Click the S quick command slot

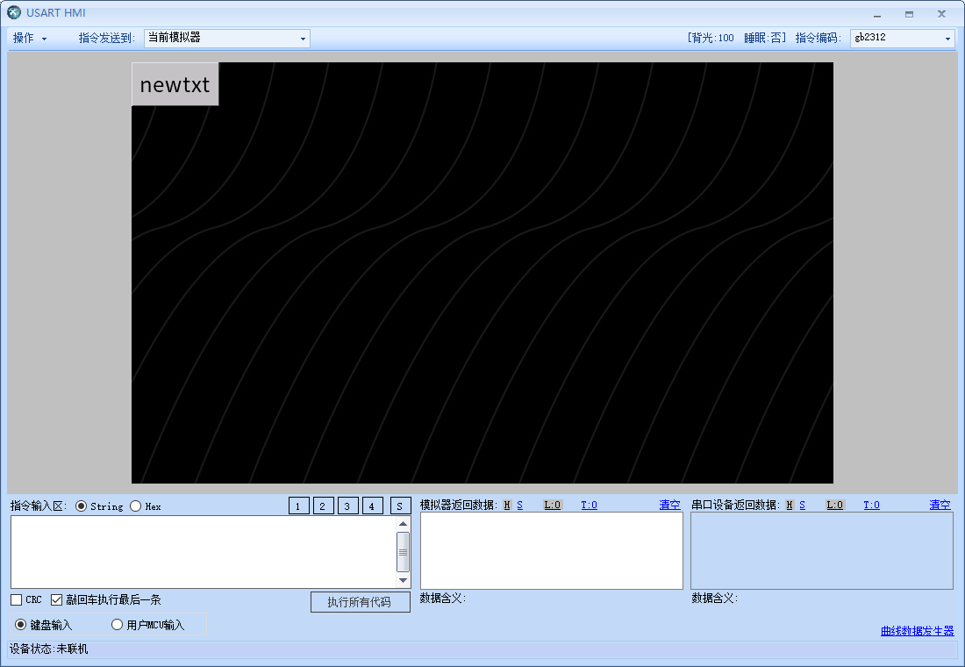(400, 506)
